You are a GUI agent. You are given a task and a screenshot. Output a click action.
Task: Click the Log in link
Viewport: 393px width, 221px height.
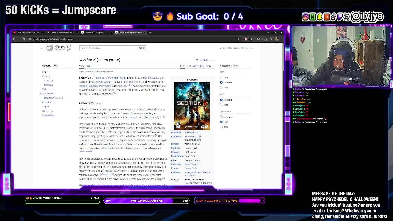[245, 48]
